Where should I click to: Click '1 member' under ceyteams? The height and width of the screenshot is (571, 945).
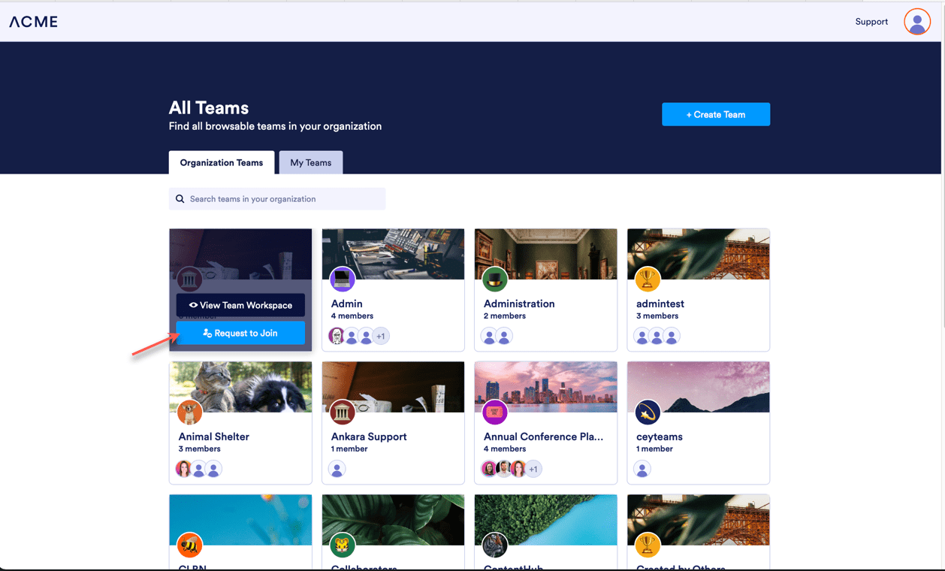point(654,449)
